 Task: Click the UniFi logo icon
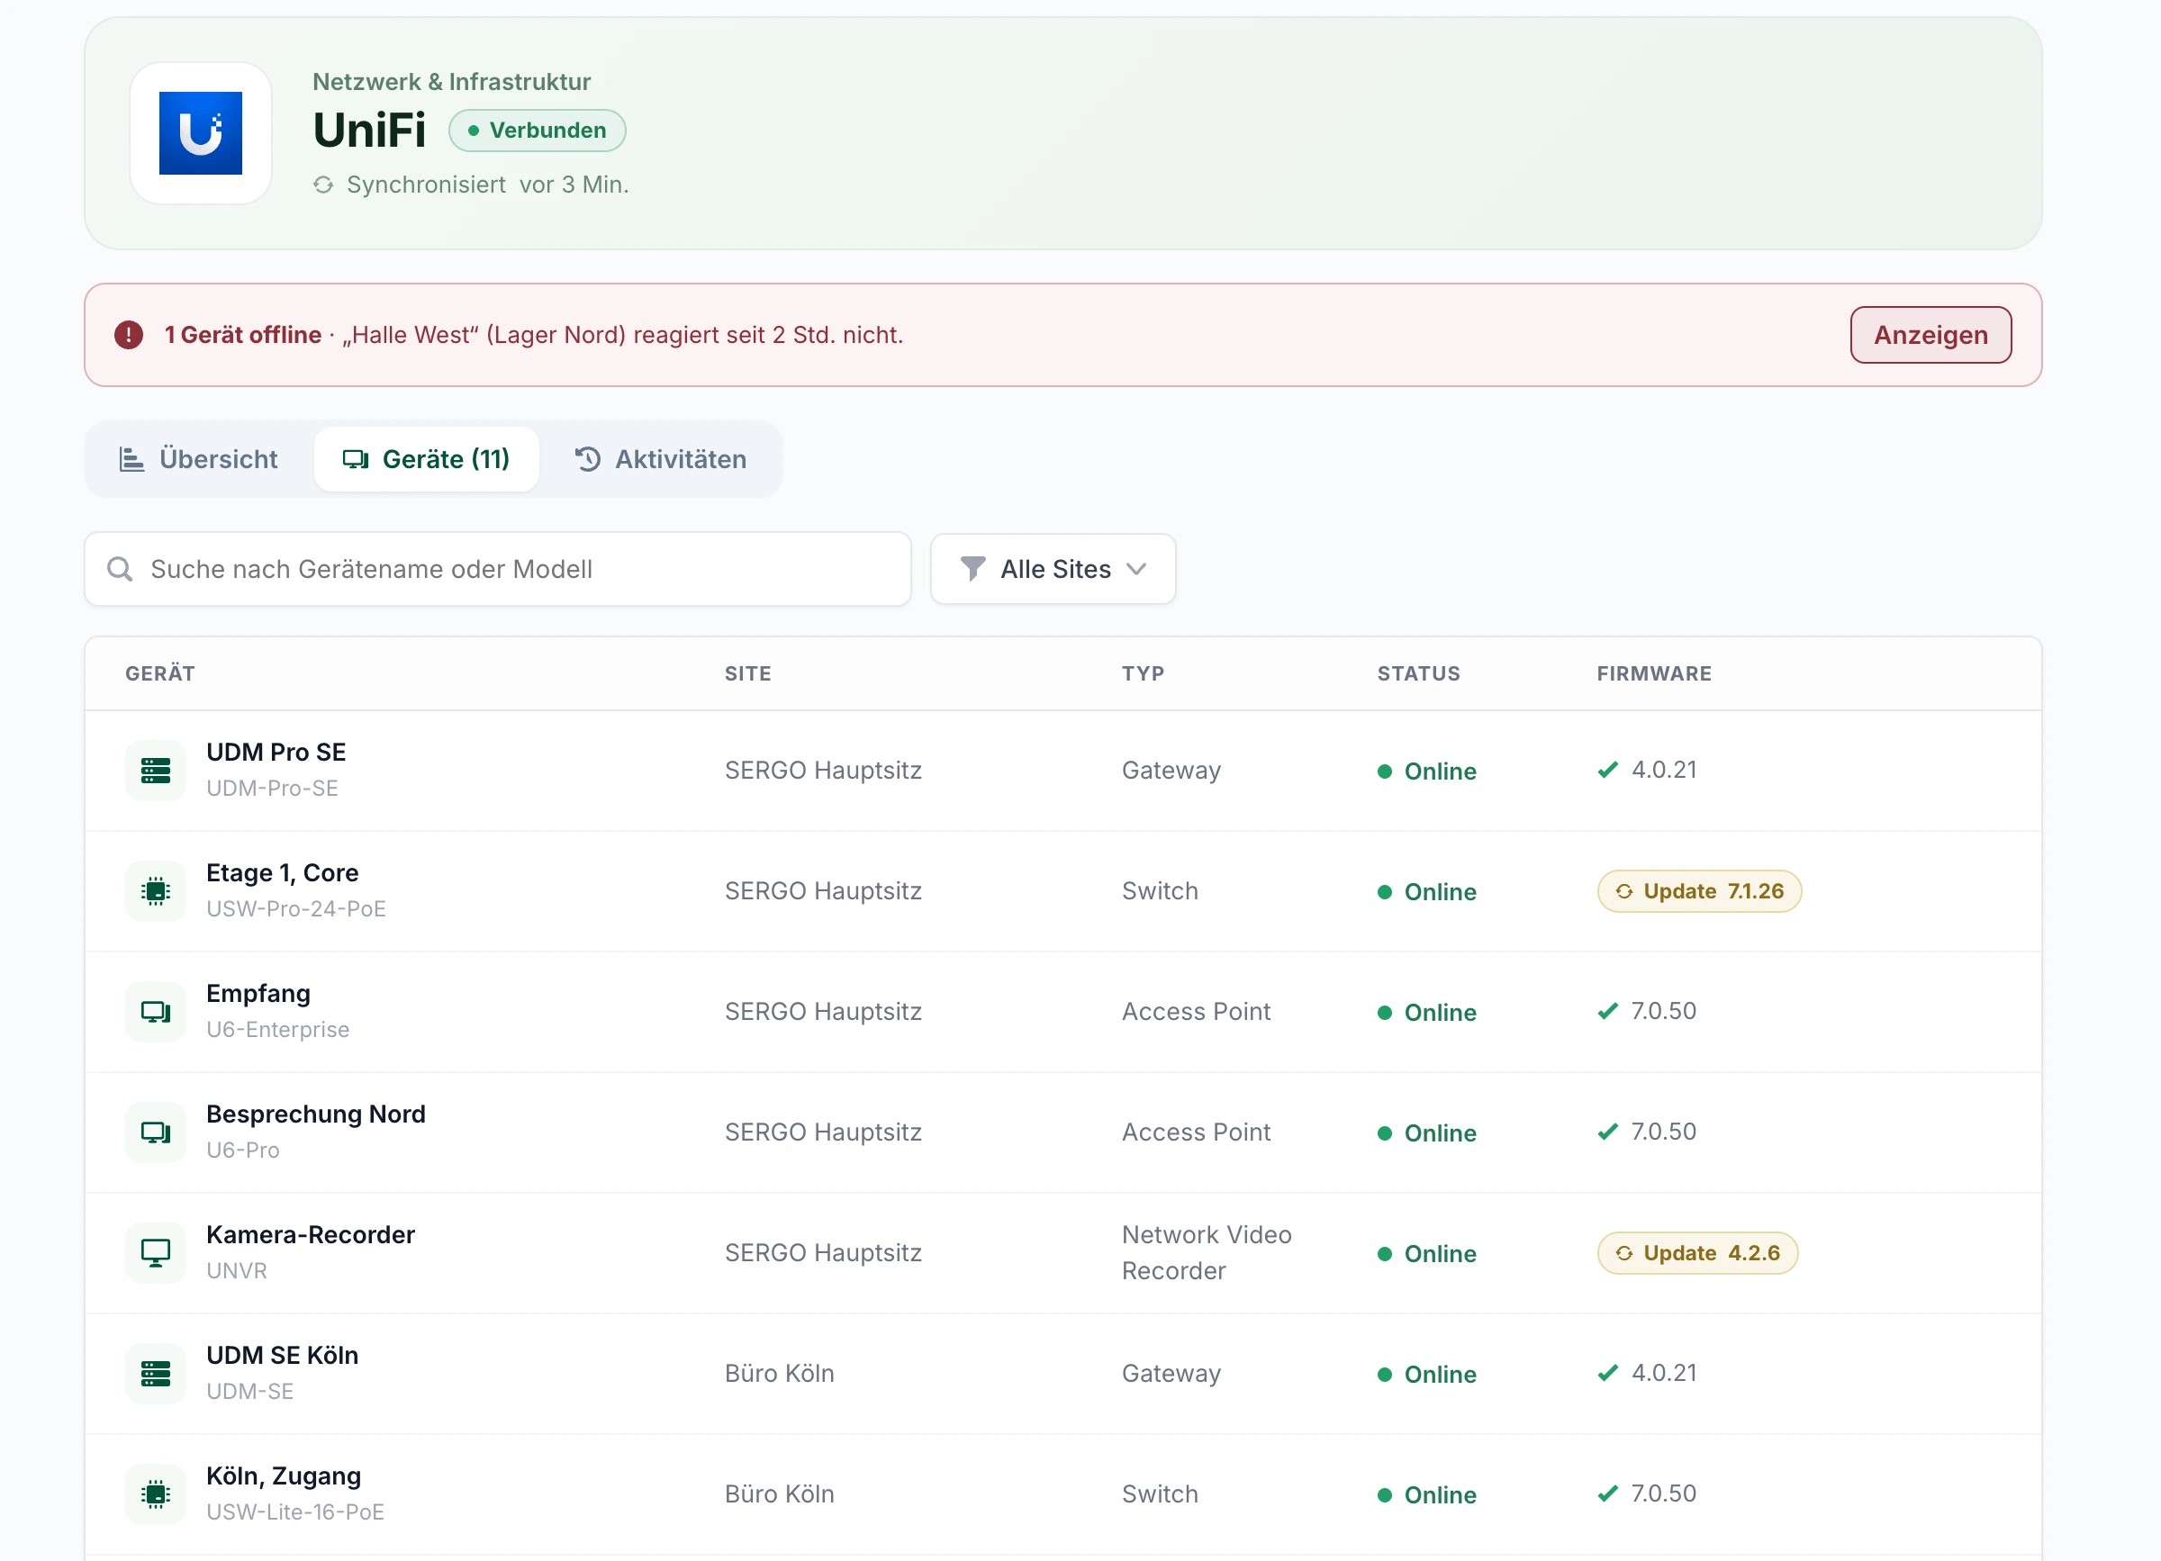click(x=200, y=133)
